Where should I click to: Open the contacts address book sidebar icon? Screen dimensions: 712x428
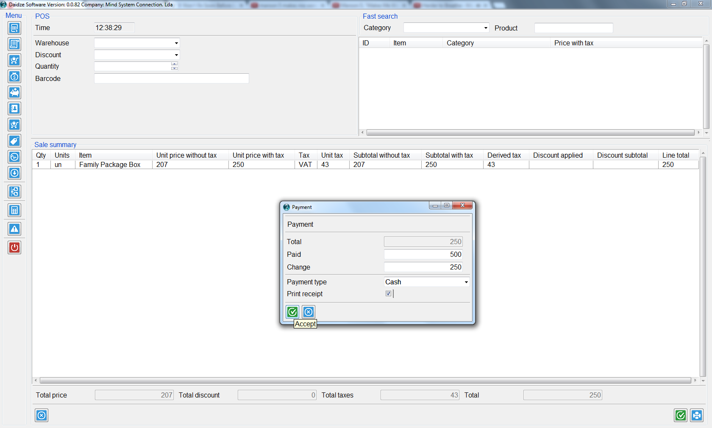[x=14, y=108]
